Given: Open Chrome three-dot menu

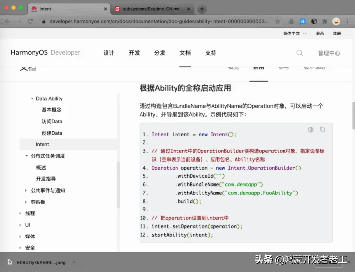Looking at the screenshot, I should tap(347, 21).
